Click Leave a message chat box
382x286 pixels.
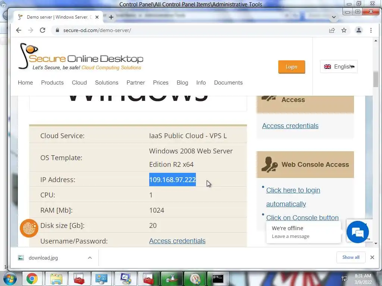pos(304,232)
